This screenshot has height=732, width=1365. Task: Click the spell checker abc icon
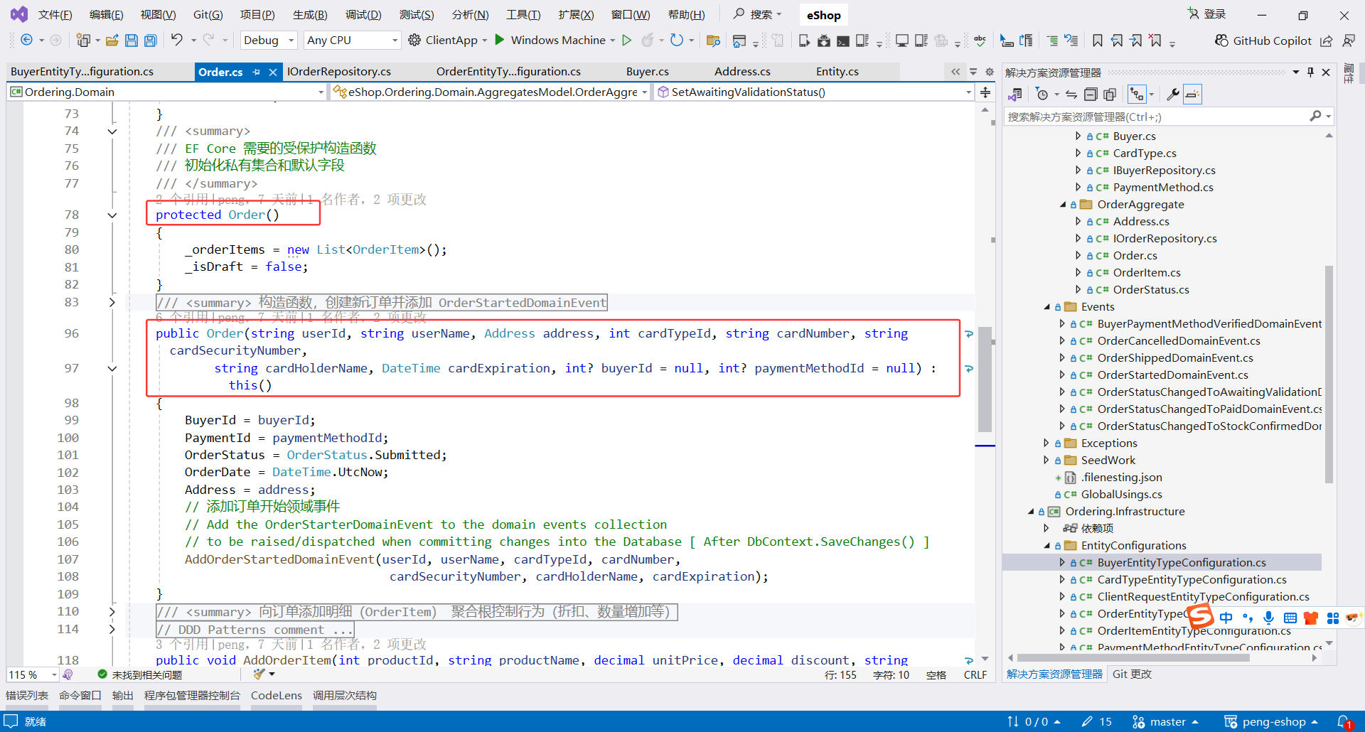point(980,41)
